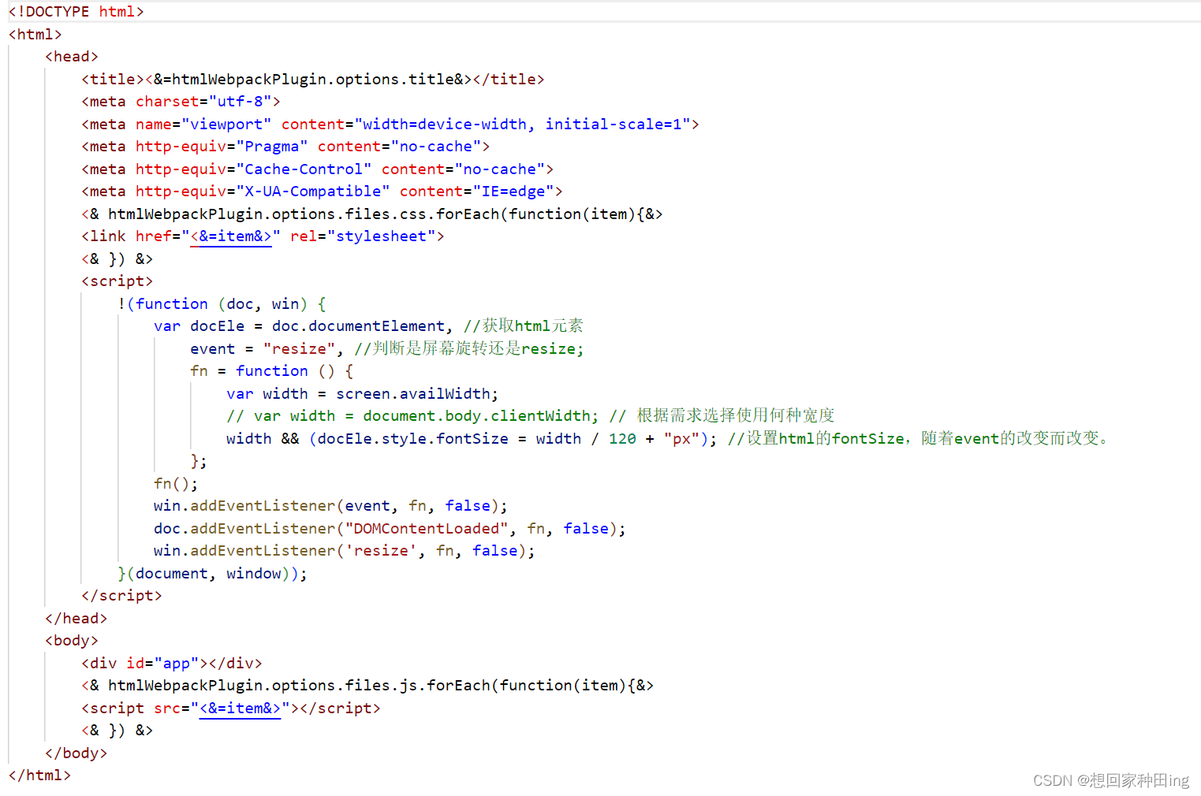
Task: Click the meta http-equiv="Pragma" line
Action: [x=285, y=147]
